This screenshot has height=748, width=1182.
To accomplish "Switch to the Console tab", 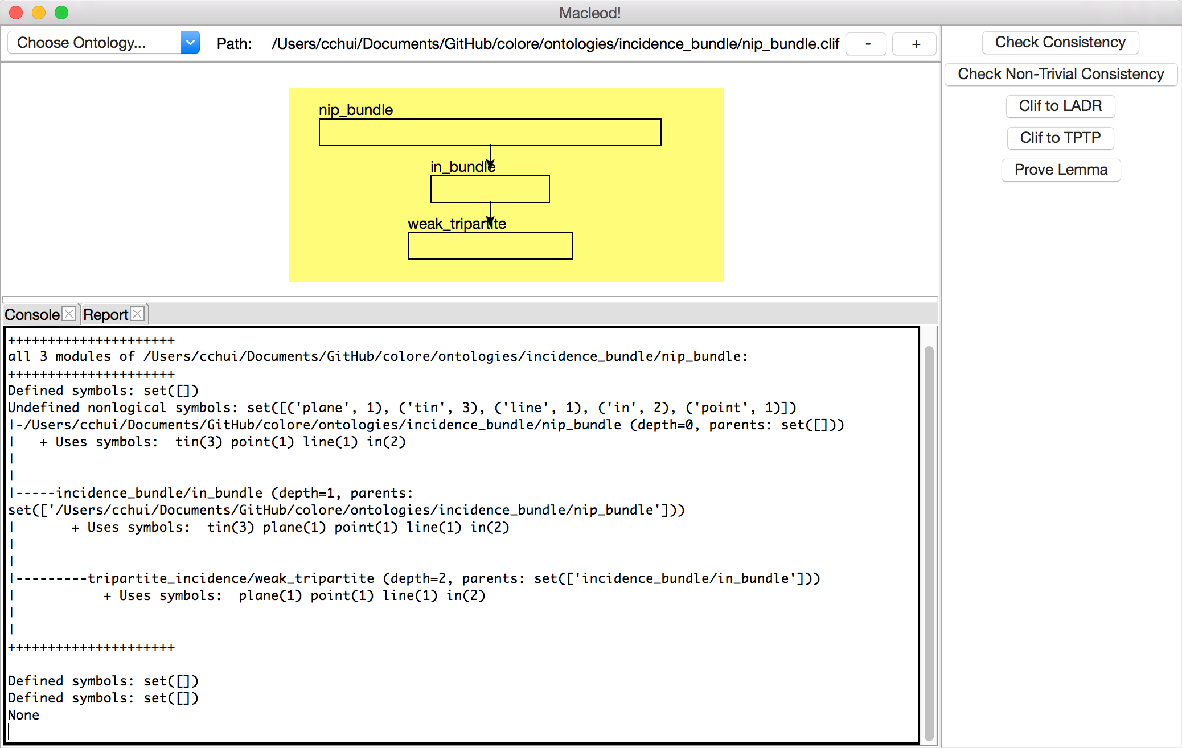I will (32, 314).
